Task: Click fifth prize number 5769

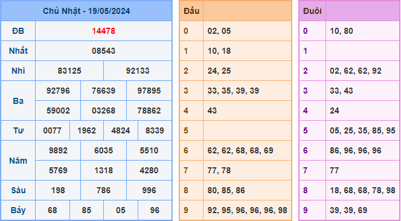Action: pos(58,171)
